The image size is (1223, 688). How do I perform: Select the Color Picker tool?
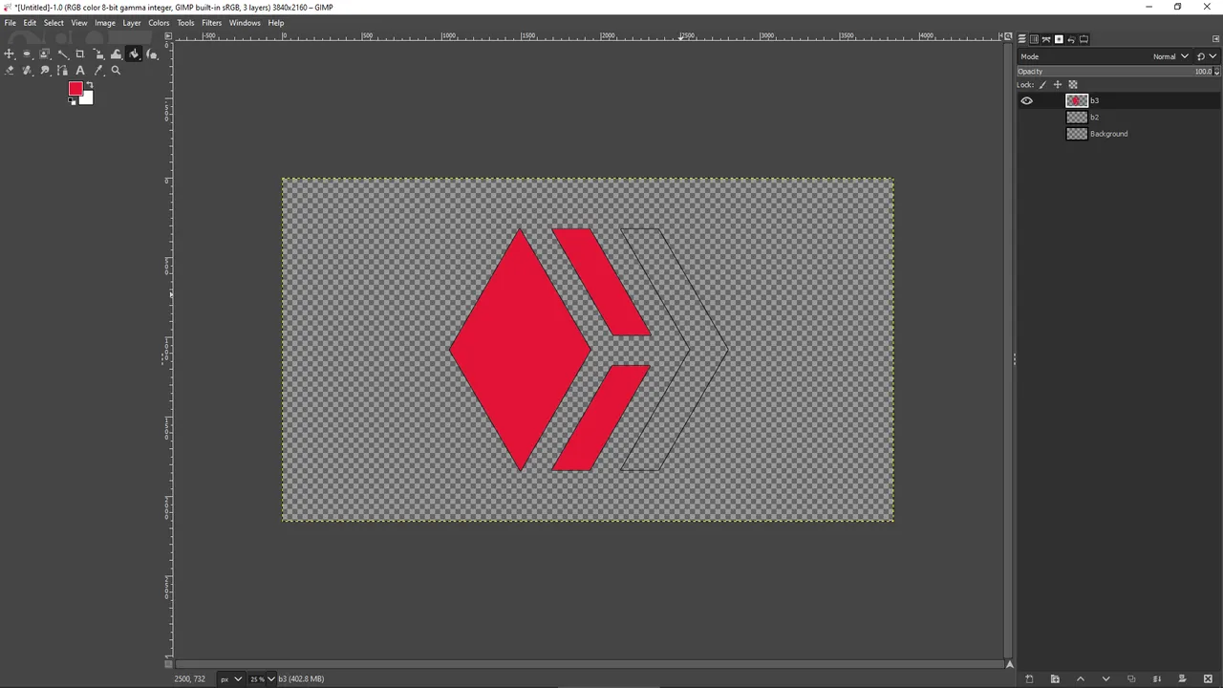pos(98,70)
